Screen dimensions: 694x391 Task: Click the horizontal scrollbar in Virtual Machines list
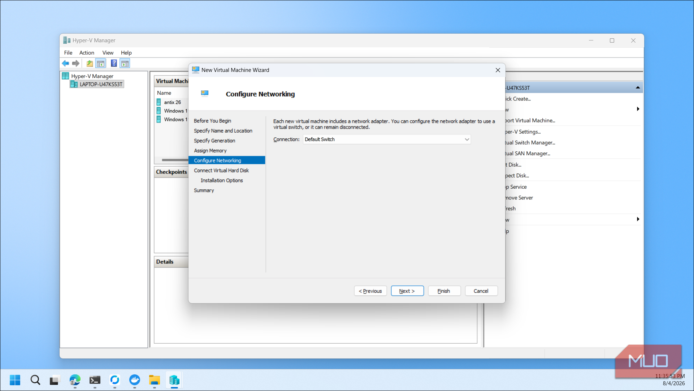(175, 160)
